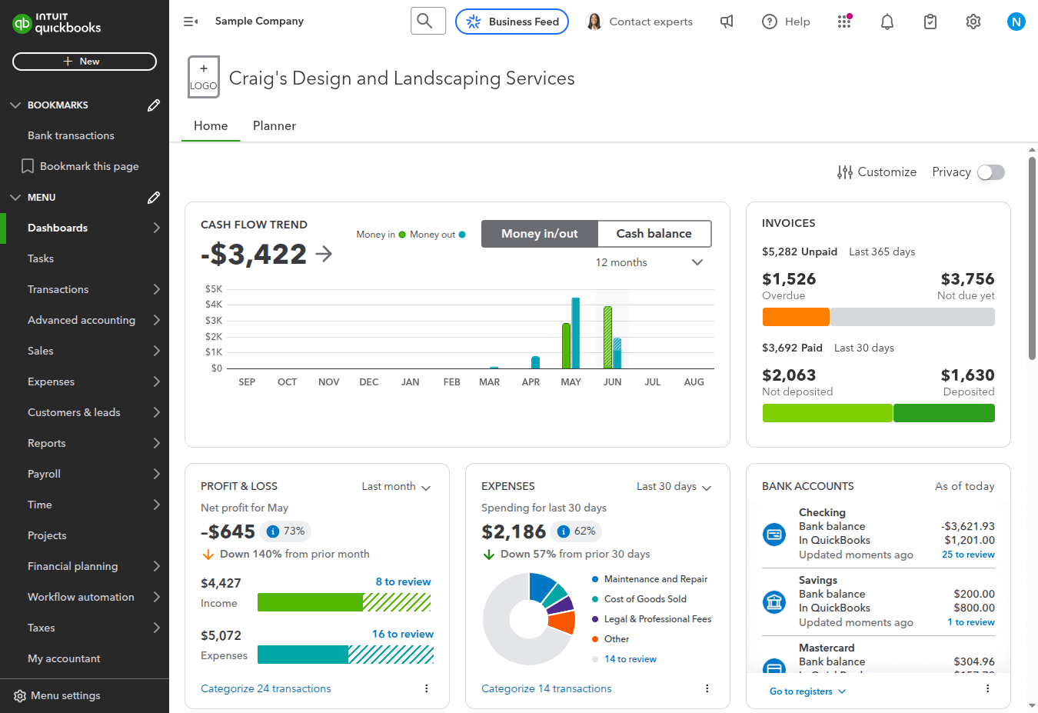The height and width of the screenshot is (713, 1038).
Task: Click the page vertical scrollbar
Action: pos(1032,258)
